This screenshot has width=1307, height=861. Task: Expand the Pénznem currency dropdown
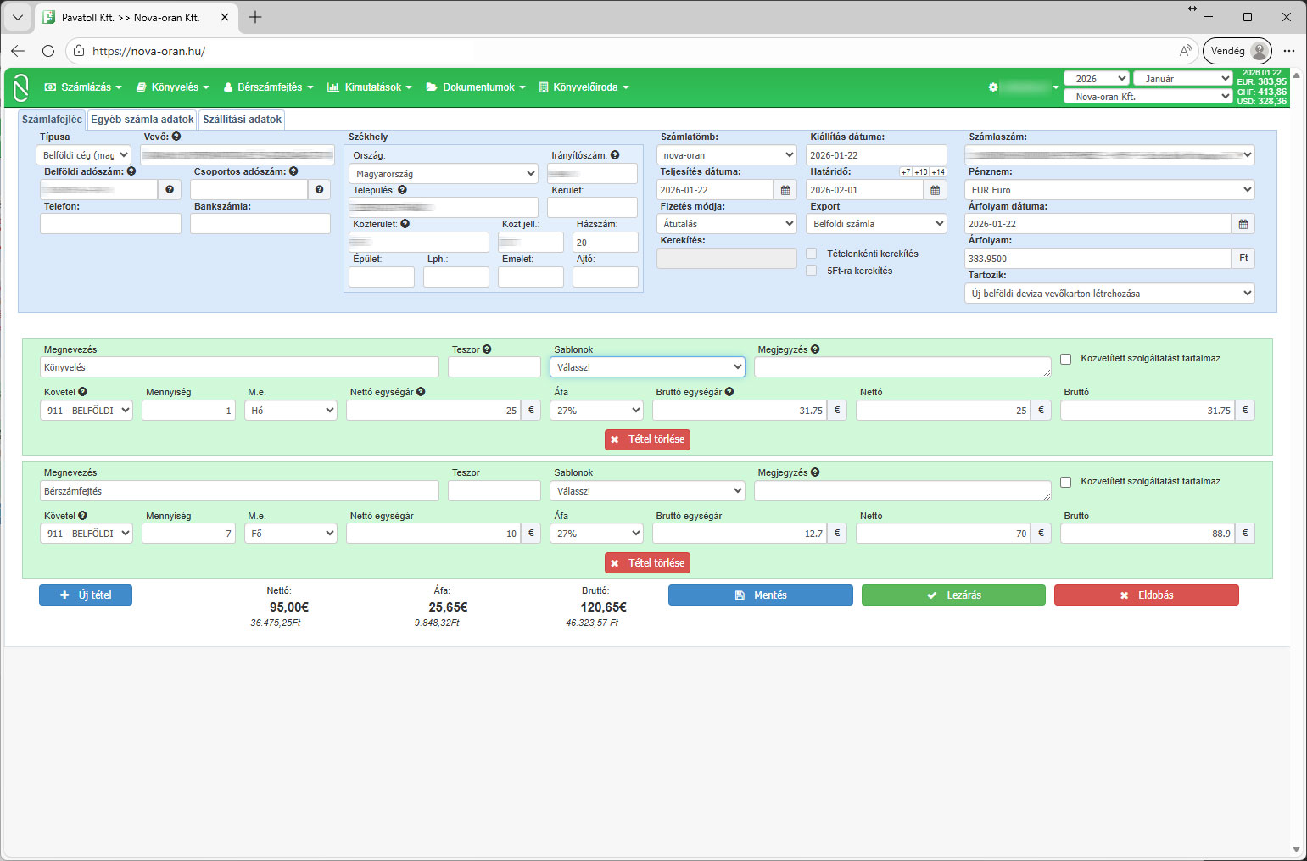[1109, 190]
